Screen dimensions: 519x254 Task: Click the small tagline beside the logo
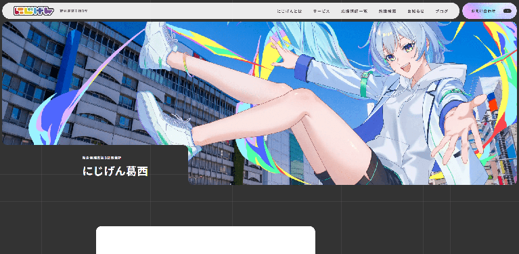[74, 11]
